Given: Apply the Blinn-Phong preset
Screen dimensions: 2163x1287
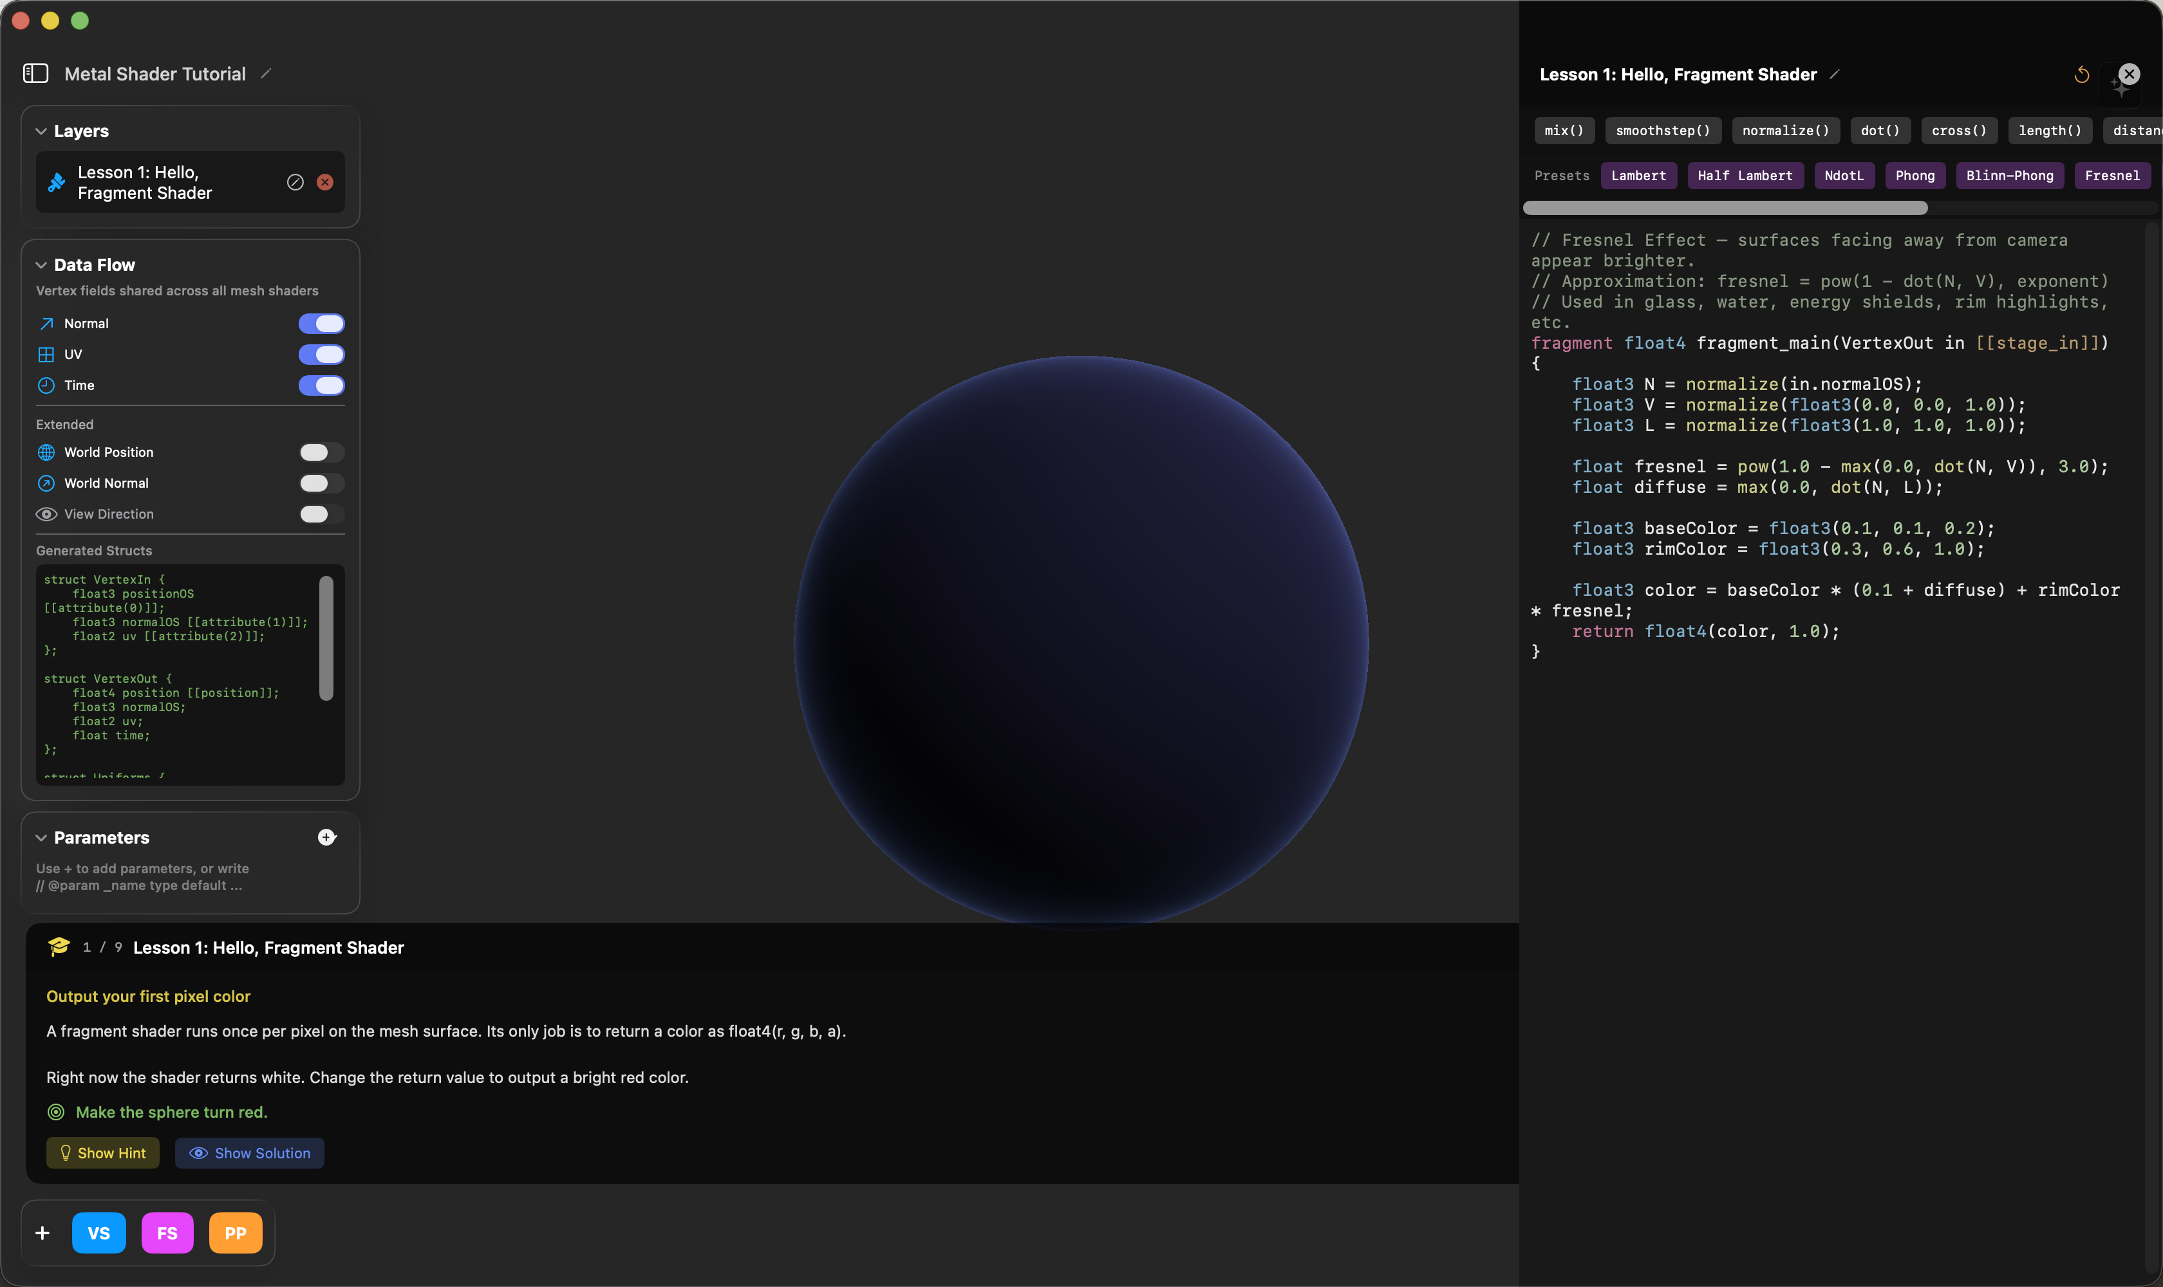Looking at the screenshot, I should [x=2009, y=176].
